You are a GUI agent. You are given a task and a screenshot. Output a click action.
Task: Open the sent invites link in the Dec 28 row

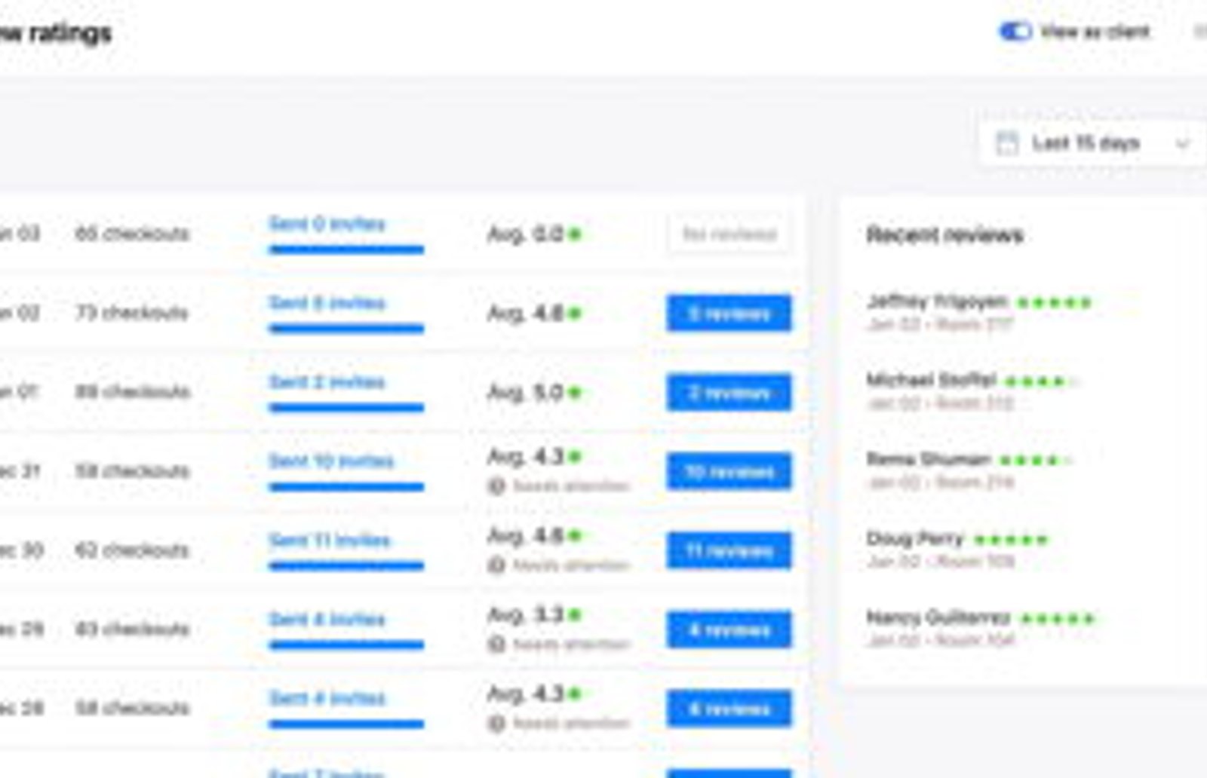[327, 699]
